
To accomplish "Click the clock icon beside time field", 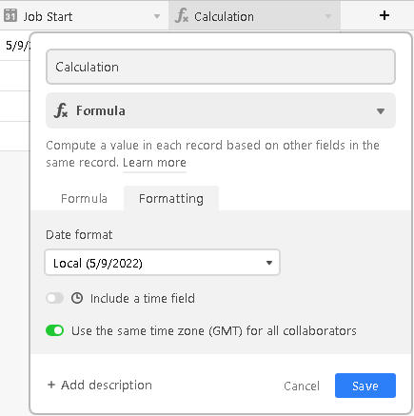I will point(77,298).
